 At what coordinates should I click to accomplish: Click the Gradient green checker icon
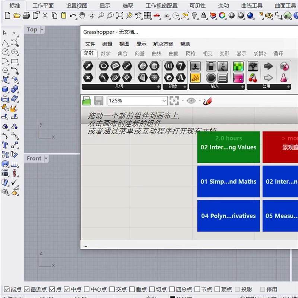coord(238,66)
